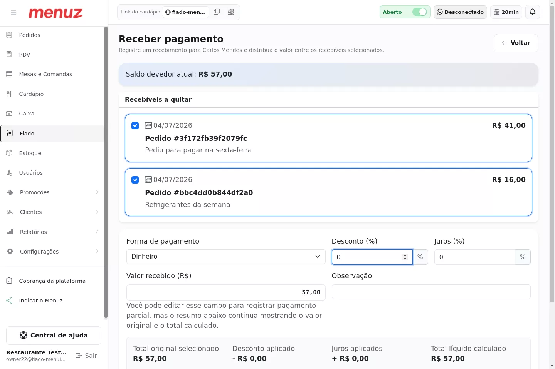
Task: Click the calendar icon on the R$ 41,00 receivable
Action: [148, 125]
